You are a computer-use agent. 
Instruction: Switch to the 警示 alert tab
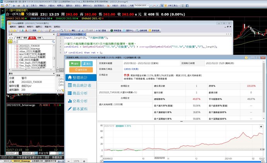(32, 38)
